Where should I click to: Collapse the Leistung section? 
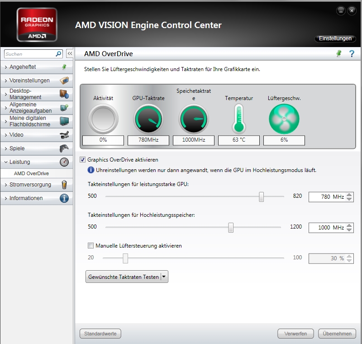6,162
